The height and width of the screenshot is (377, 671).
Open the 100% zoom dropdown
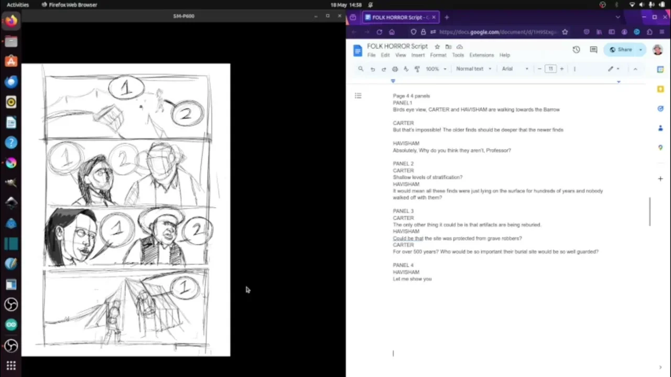tap(436, 69)
